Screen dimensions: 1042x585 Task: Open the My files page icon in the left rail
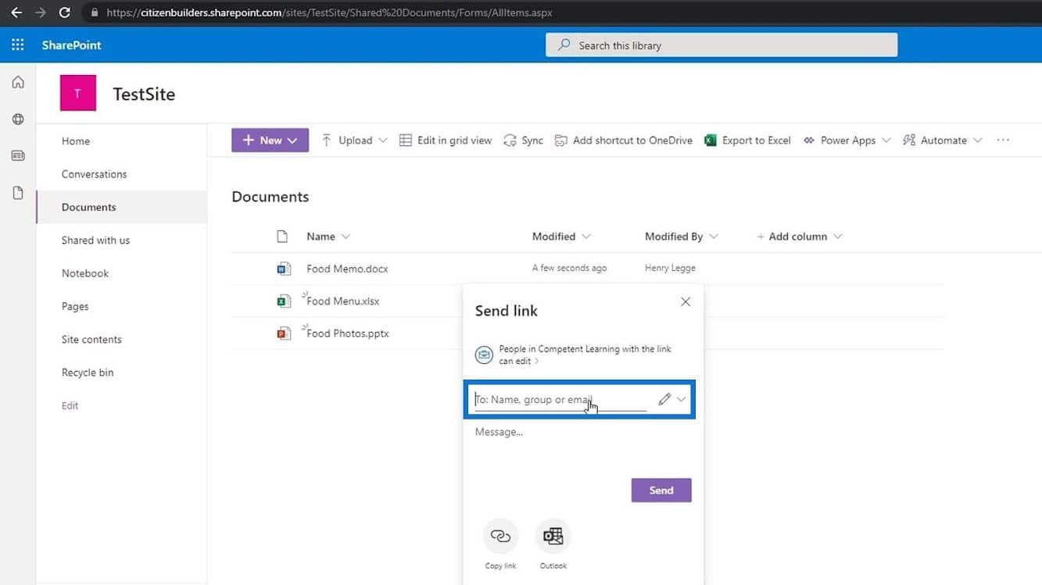18,193
